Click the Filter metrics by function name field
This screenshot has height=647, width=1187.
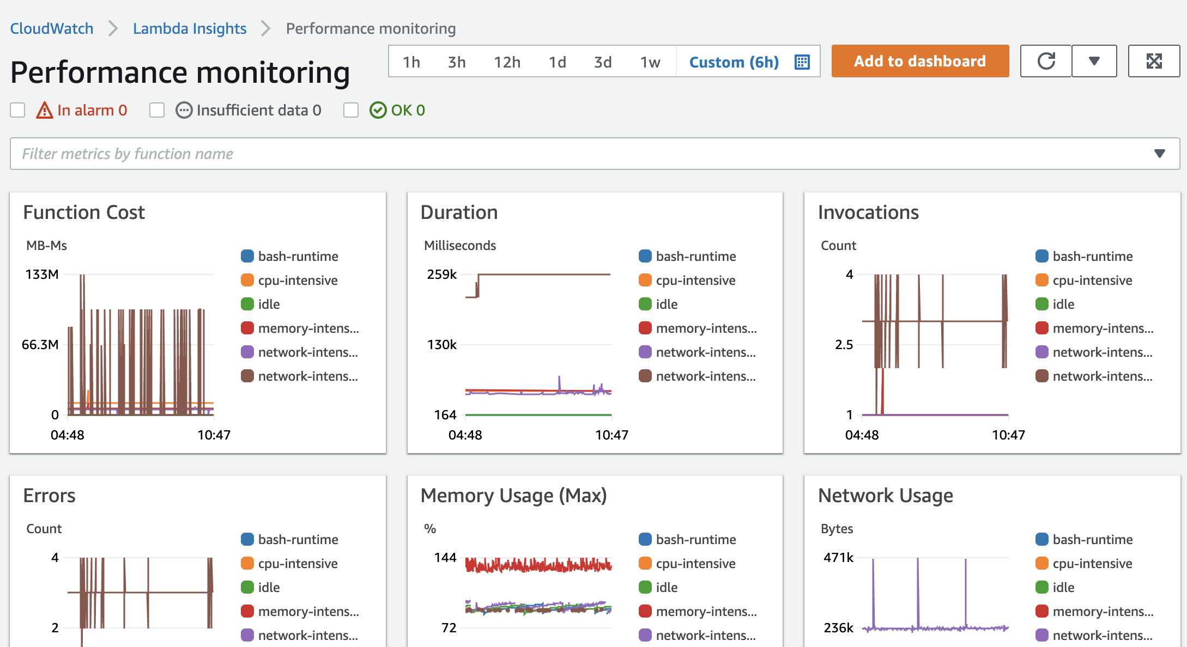[x=594, y=153]
